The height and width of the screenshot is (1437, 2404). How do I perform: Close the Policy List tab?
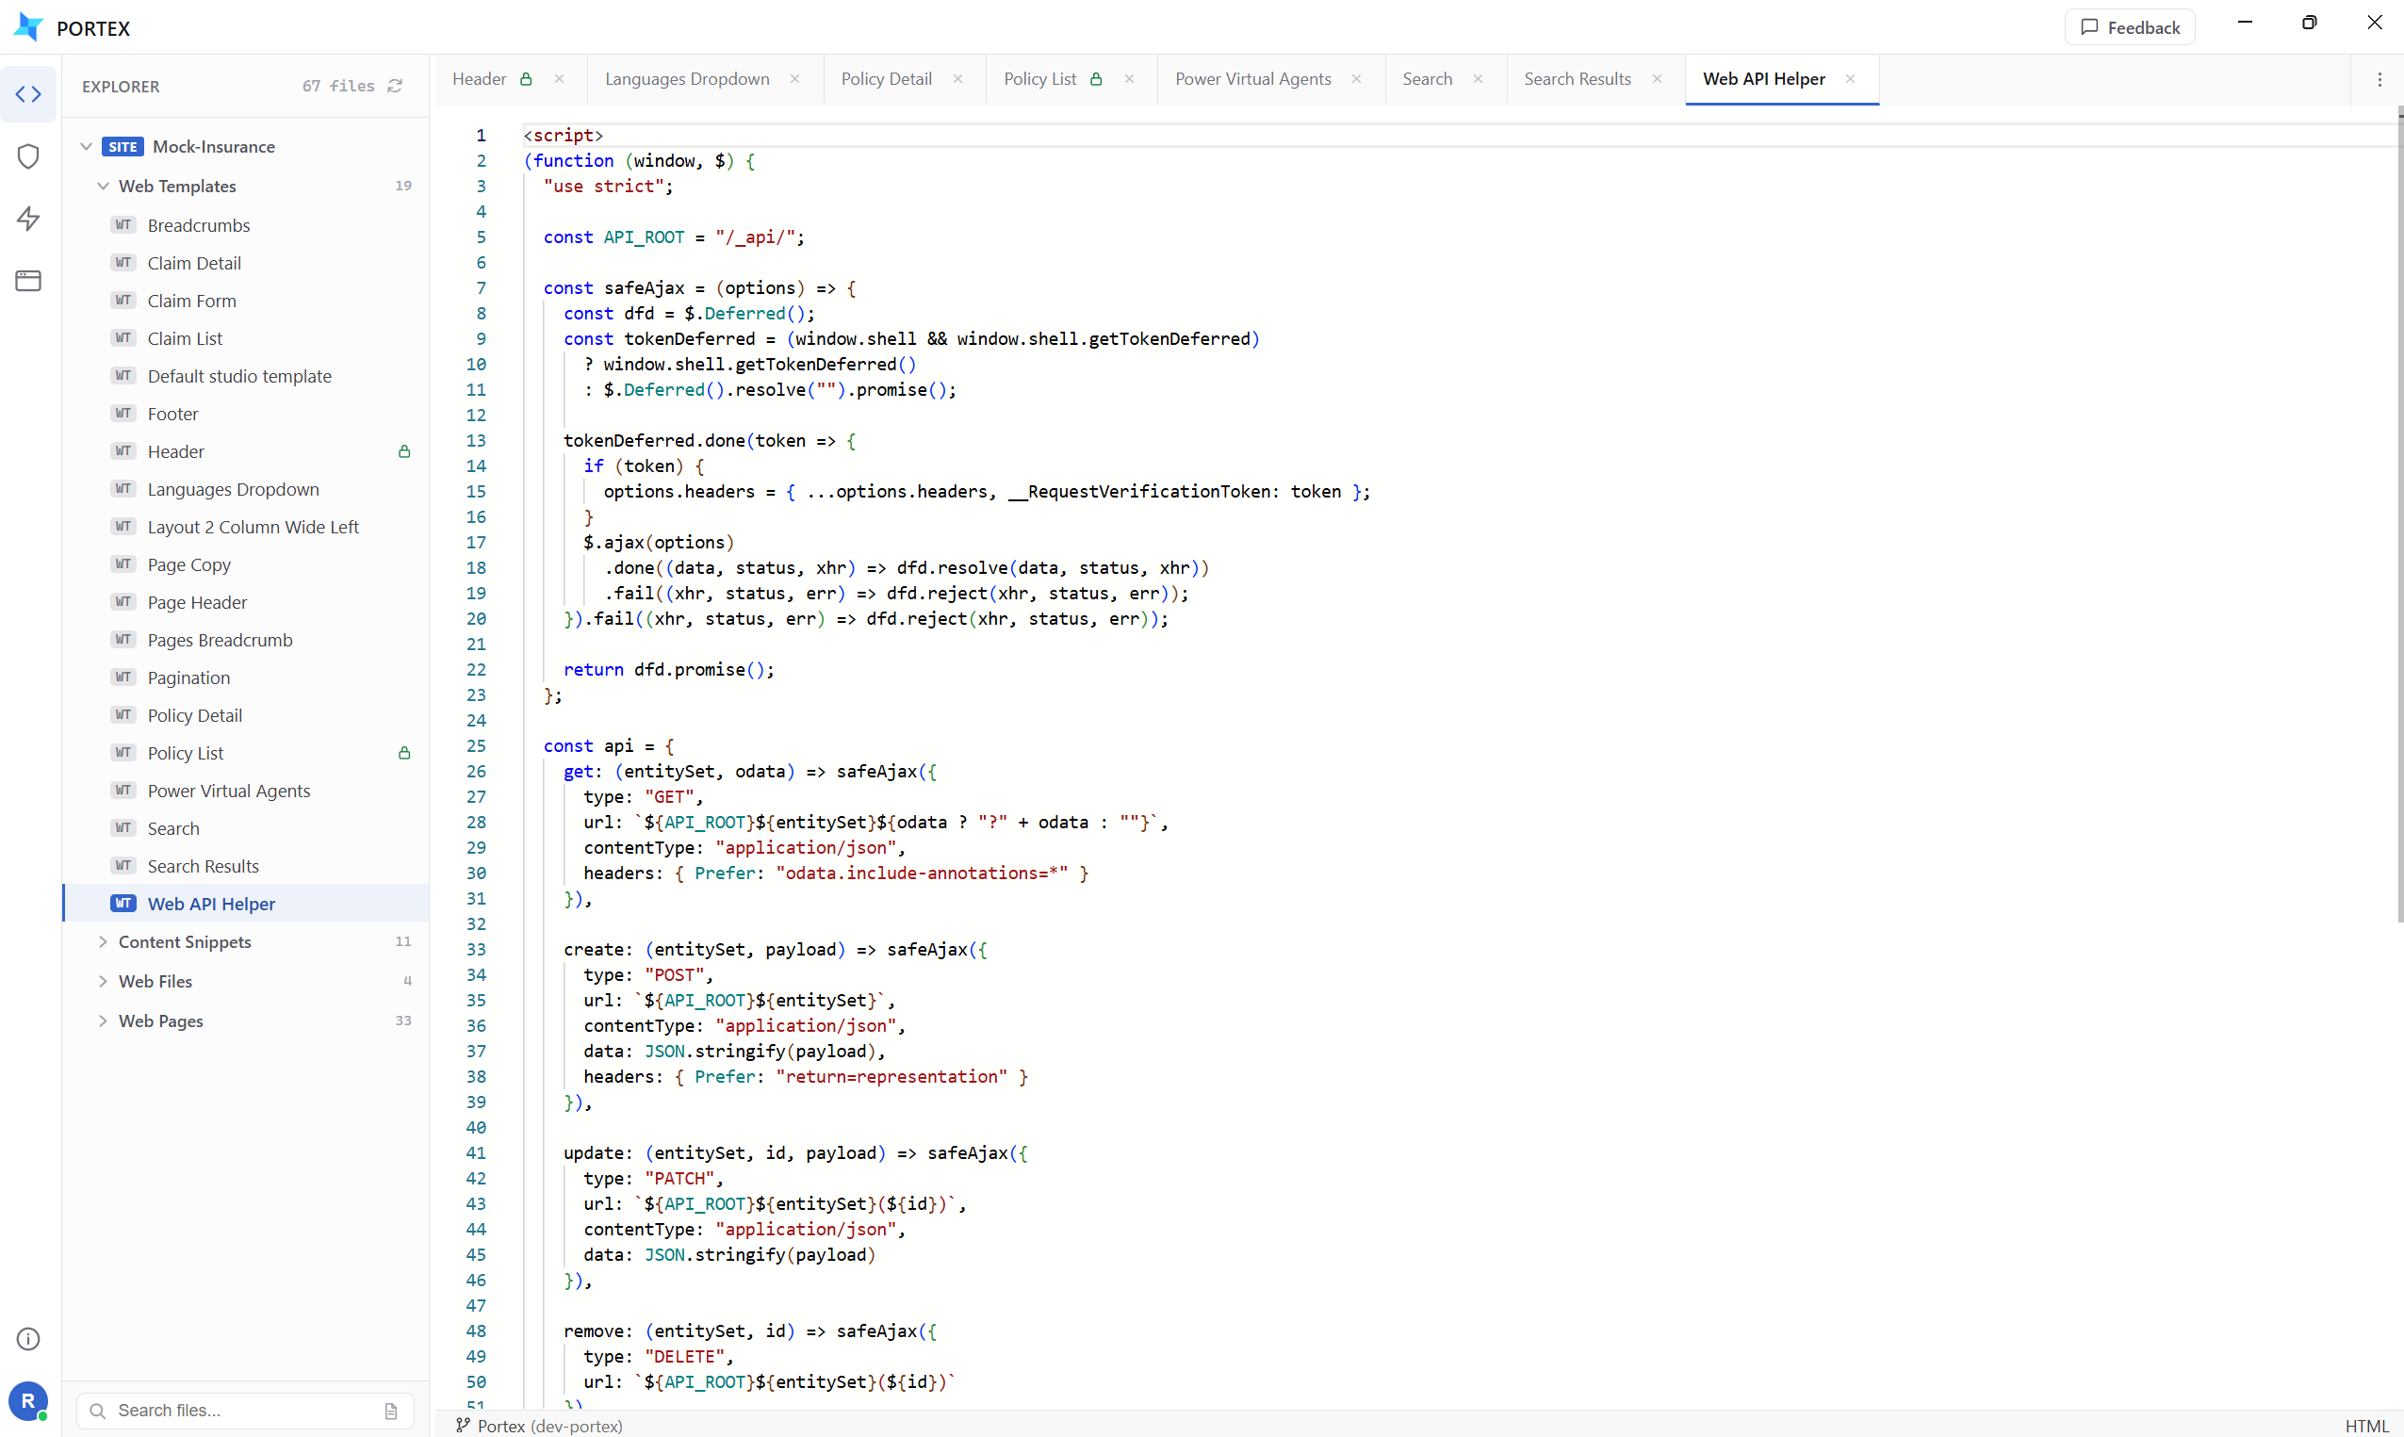coord(1129,79)
